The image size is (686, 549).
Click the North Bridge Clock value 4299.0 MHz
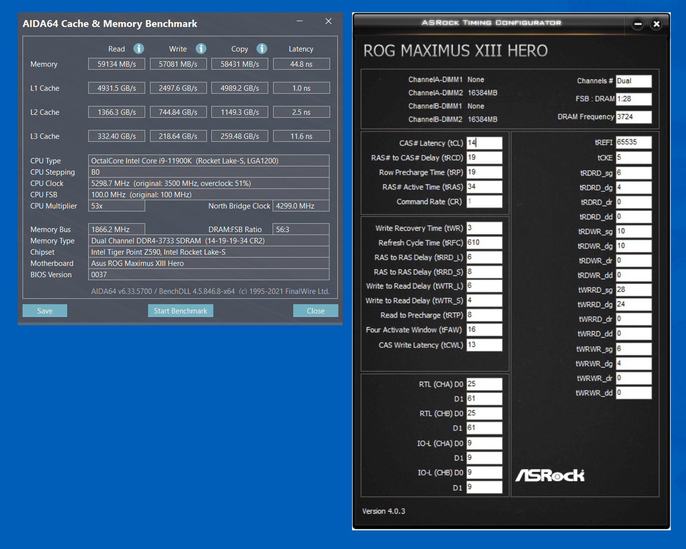(301, 206)
